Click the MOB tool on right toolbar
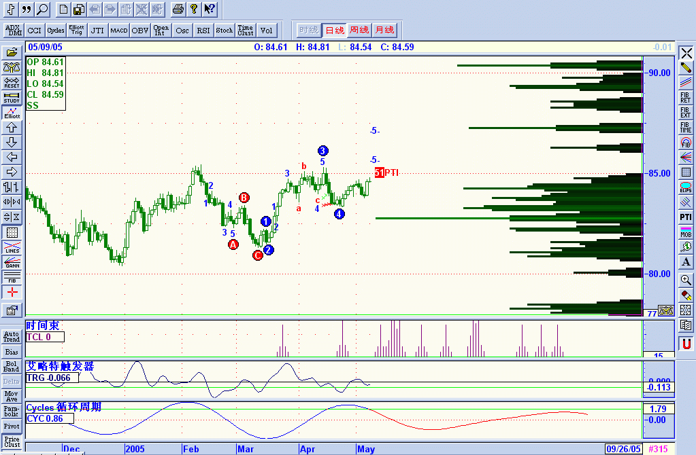696x455 pixels. tap(686, 232)
